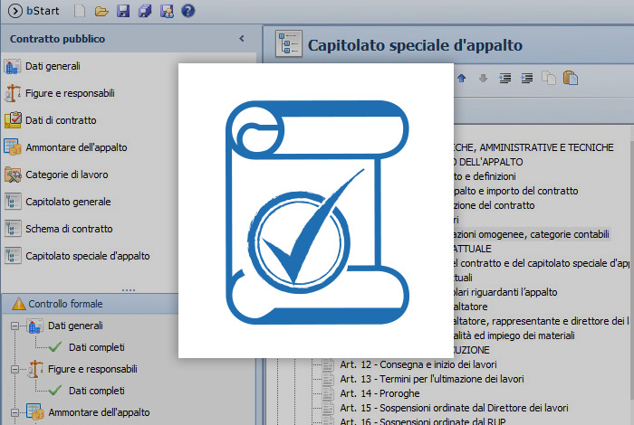634x425 pixels.
Task: Open a file with the folder icon
Action: (x=101, y=12)
